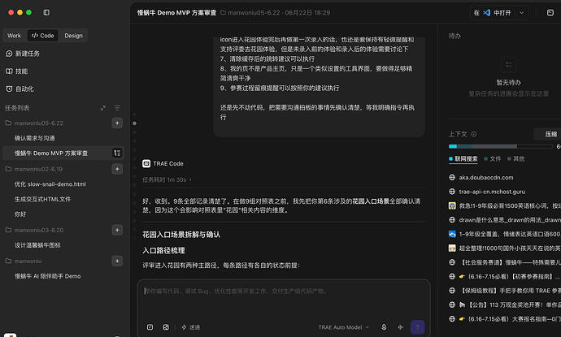Click the image attachment icon in the input box
This screenshot has width=561, height=337.
pyautogui.click(x=166, y=327)
